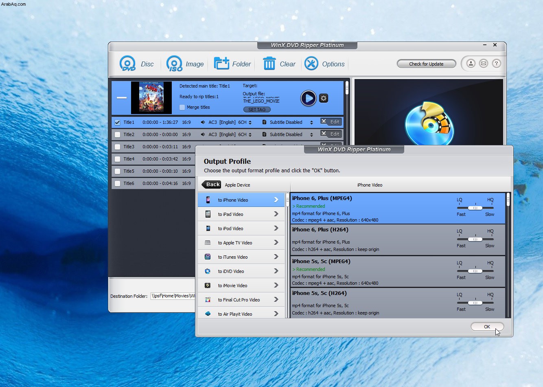Screen dimensions: 543x387
Task: Select the to iPhone Video category
Action: 241,200
